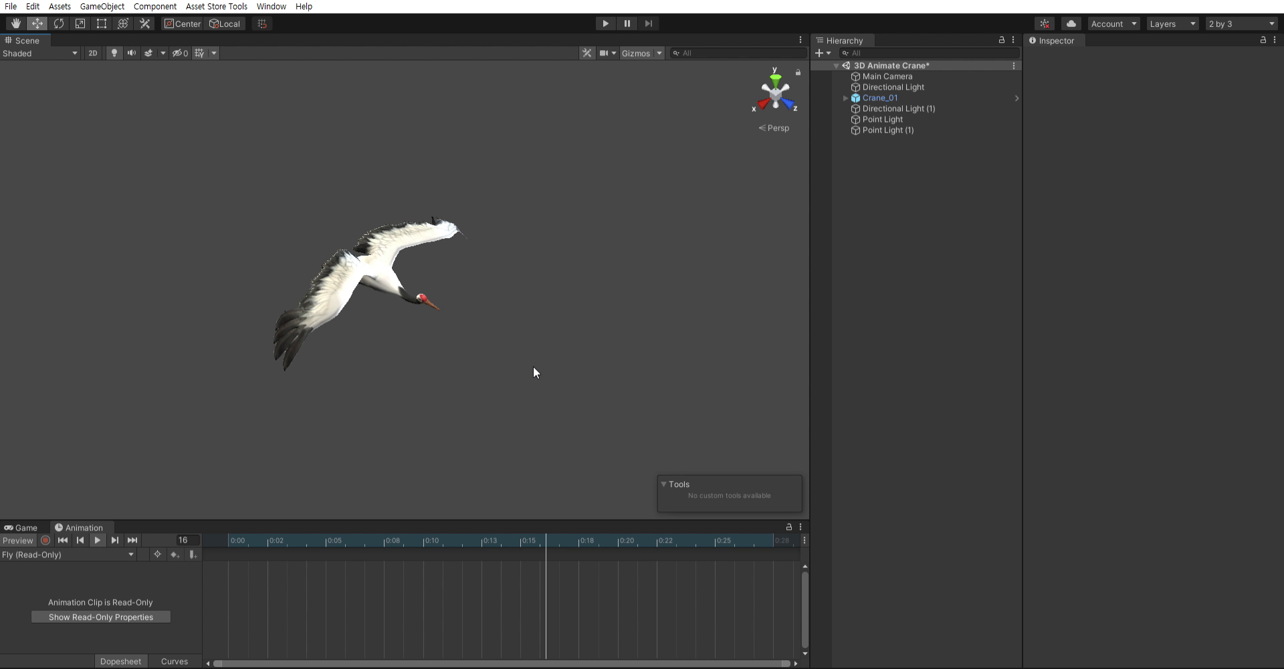1284x669 pixels.
Task: Collapse the Tools overlay panel
Action: (663, 484)
